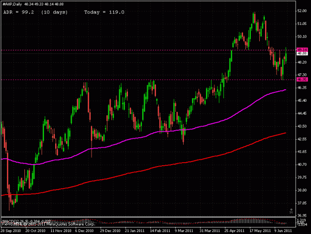Click the 38.80 price axis label

pyautogui.click(x=302, y=190)
